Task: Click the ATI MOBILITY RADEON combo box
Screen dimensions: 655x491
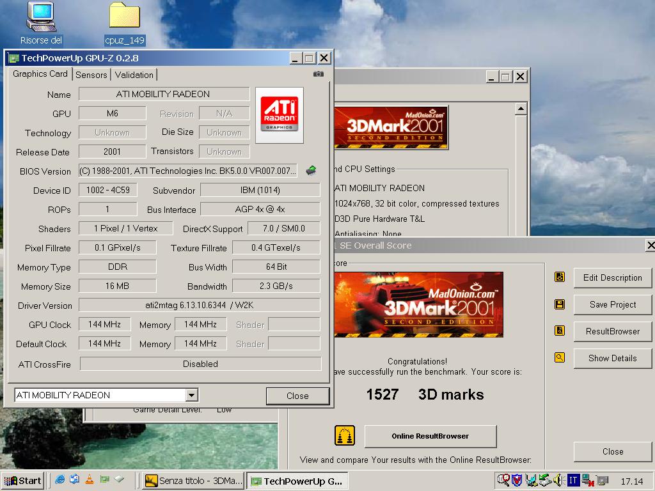Action: tap(106, 394)
